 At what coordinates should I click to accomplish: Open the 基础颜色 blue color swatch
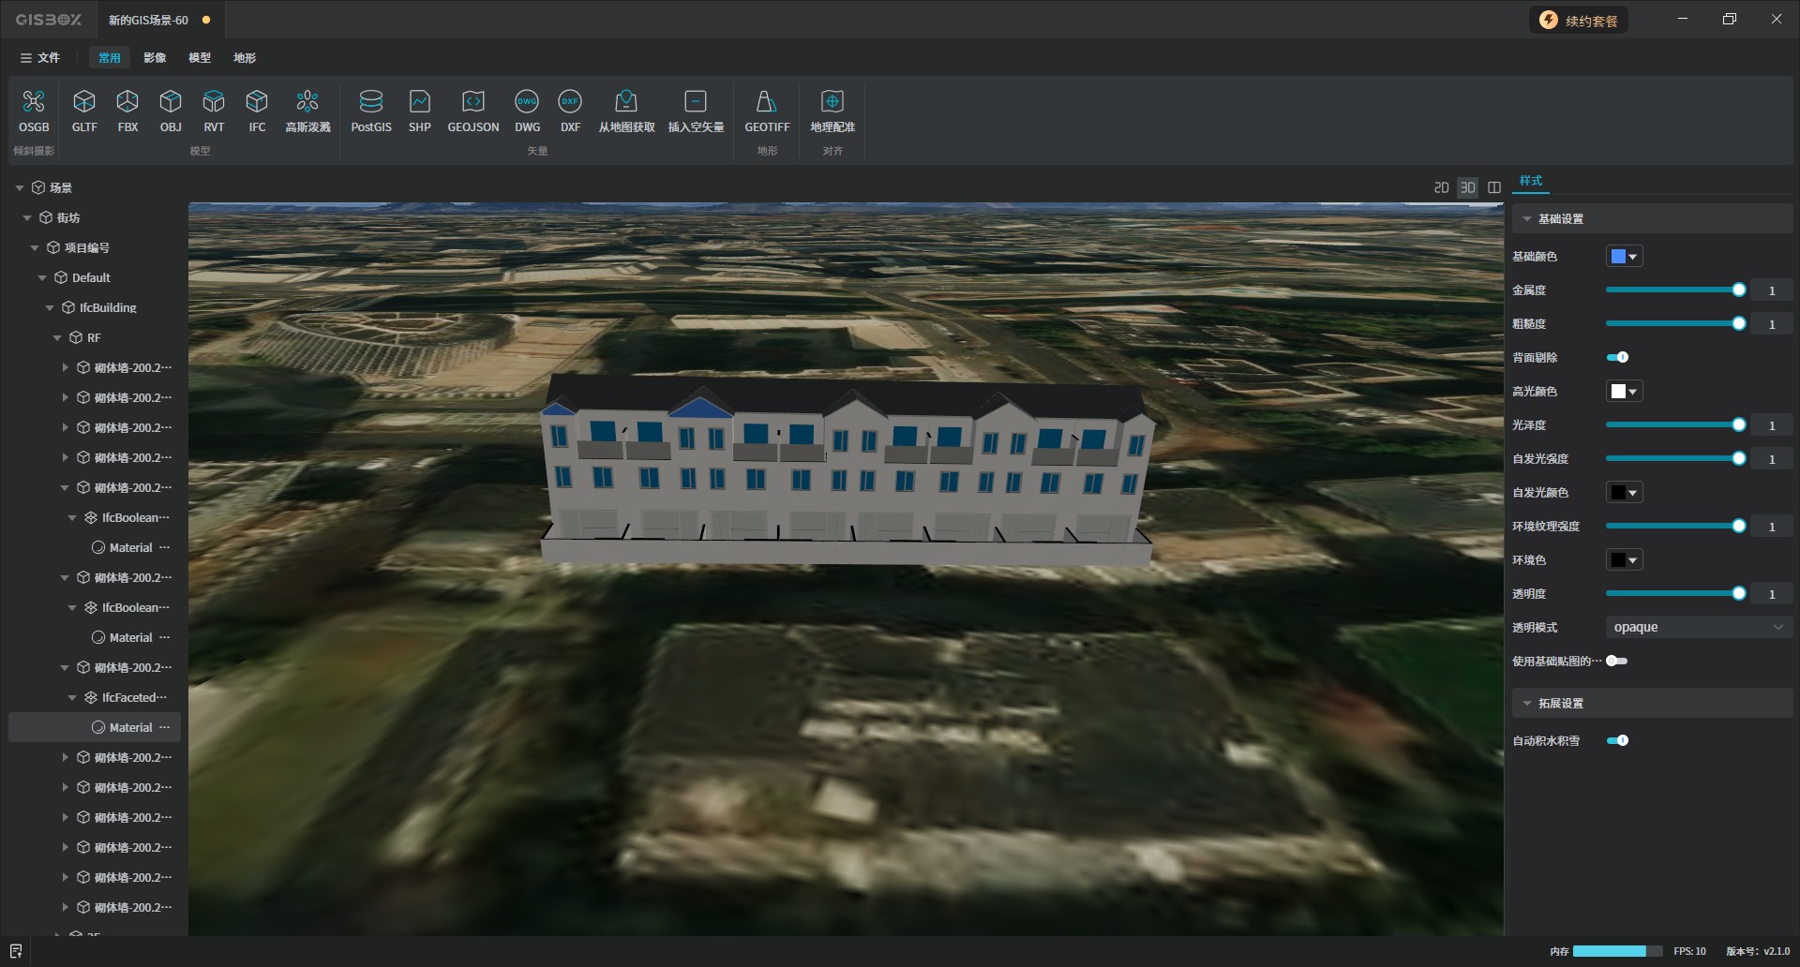[1624, 256]
